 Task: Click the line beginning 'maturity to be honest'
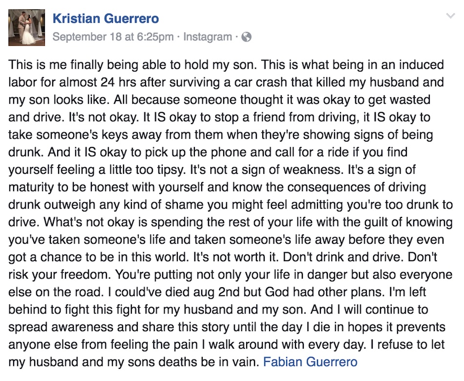(217, 187)
